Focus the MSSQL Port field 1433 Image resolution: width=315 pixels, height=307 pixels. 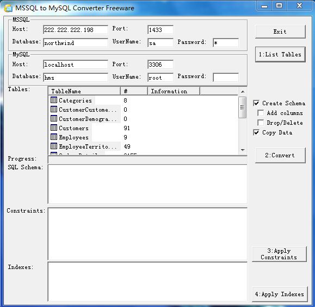point(160,30)
